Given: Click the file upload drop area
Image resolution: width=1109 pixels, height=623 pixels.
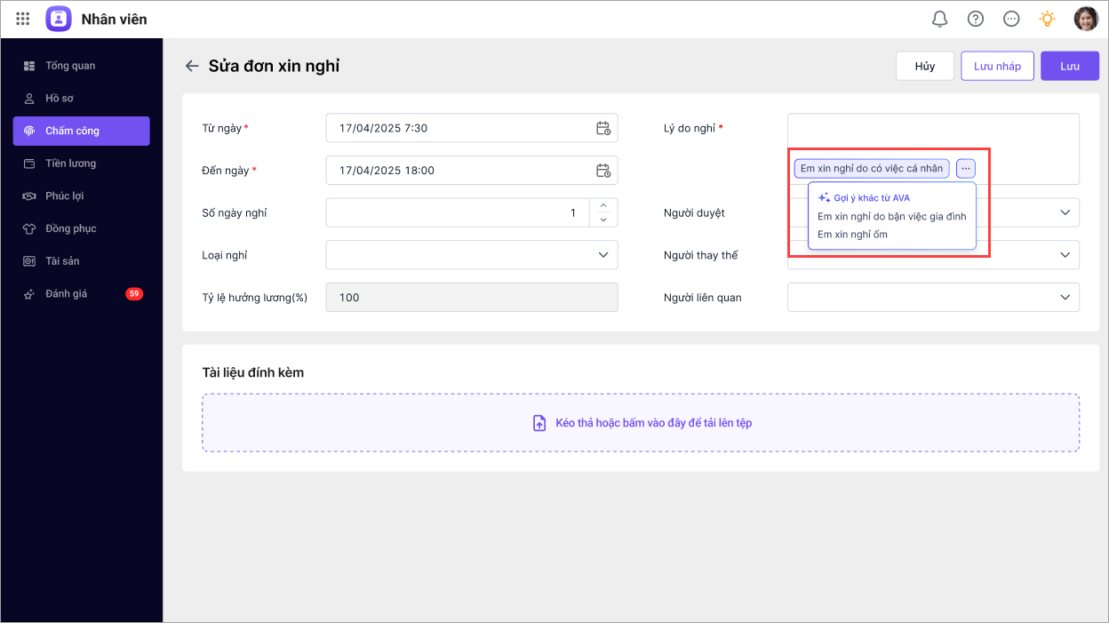Looking at the screenshot, I should point(641,423).
